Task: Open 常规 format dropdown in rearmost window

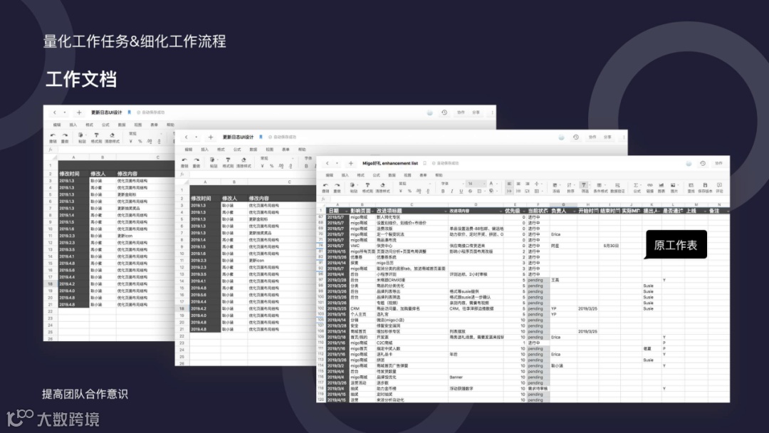Action: 145,133
